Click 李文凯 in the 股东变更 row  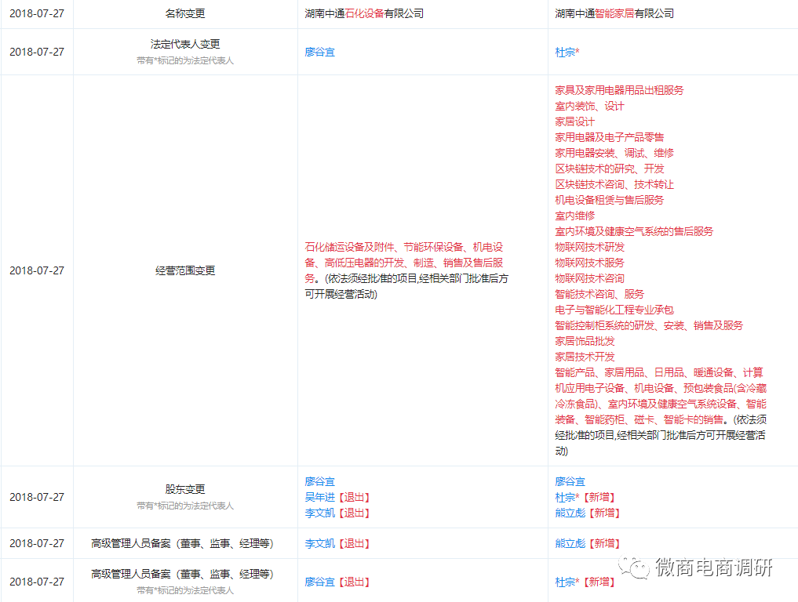coord(319,513)
